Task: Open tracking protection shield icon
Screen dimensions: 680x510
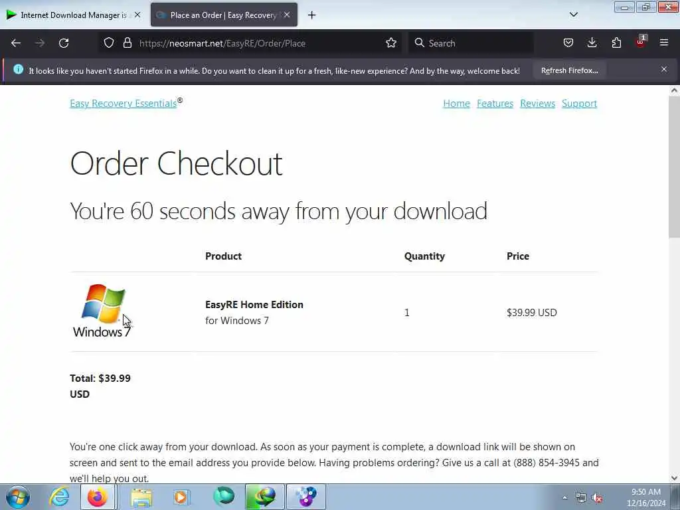Action: tap(109, 43)
